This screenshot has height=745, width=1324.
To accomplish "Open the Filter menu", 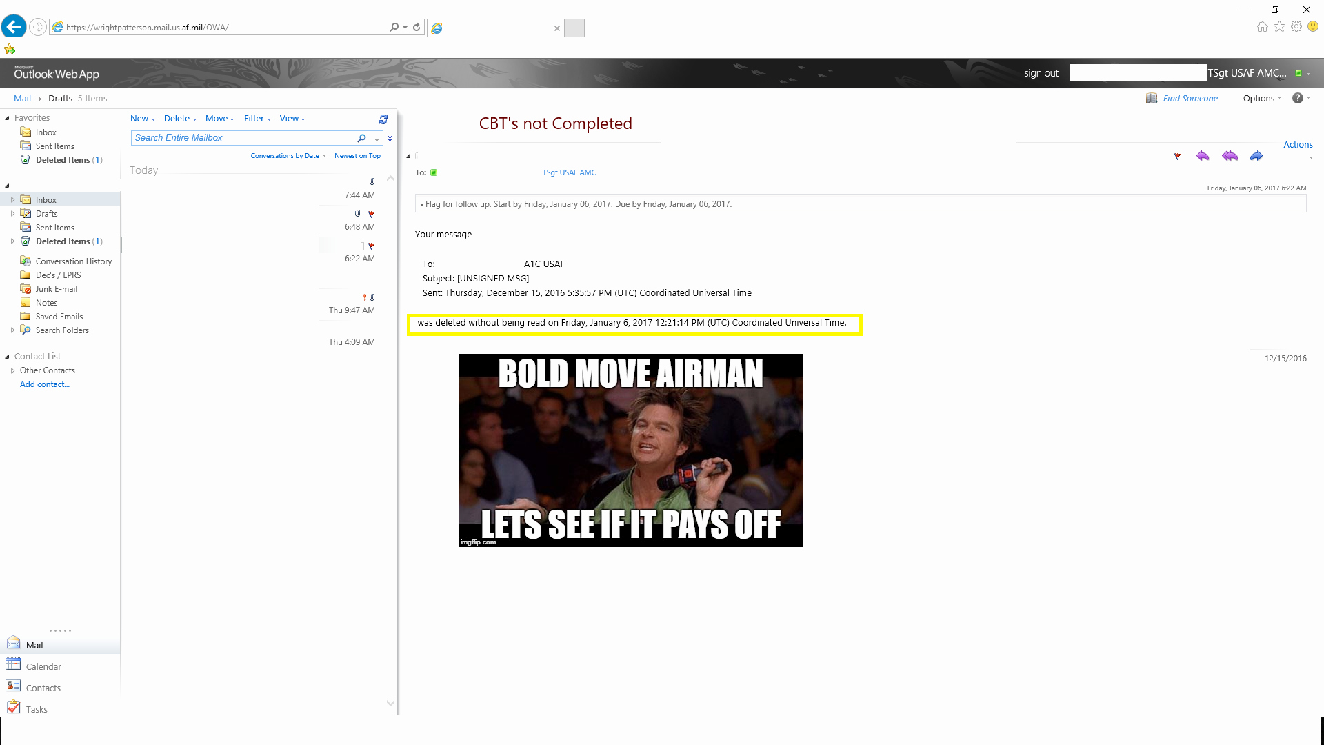I will pos(256,118).
